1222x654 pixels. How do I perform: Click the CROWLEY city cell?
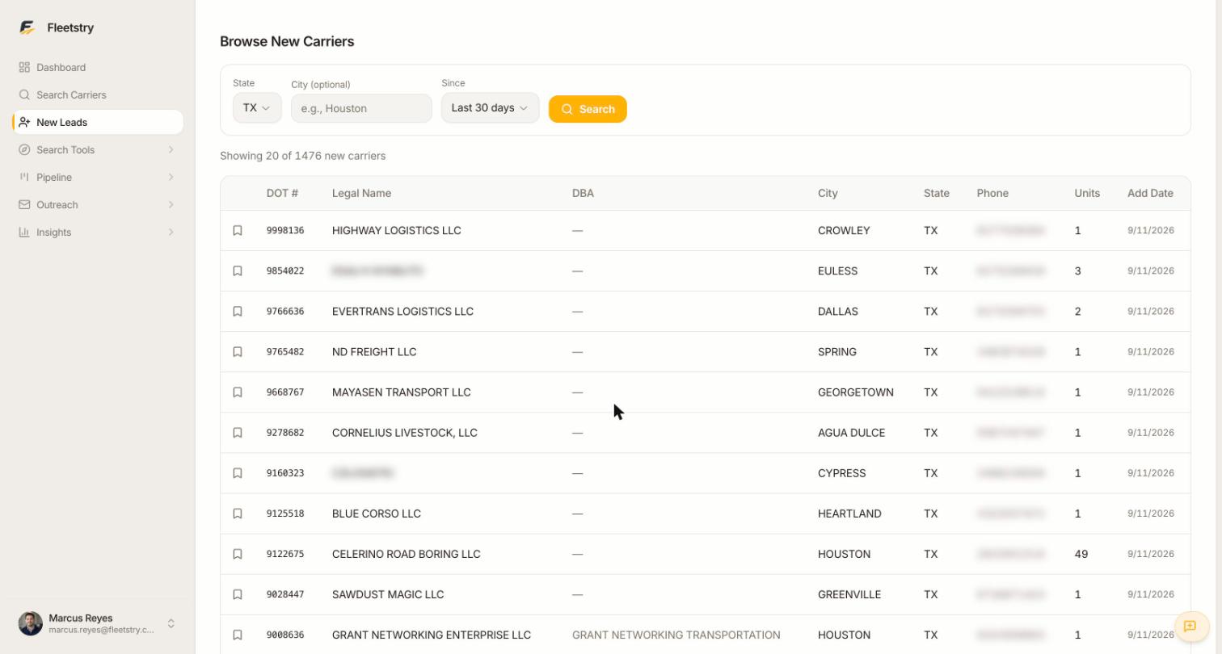pyautogui.click(x=844, y=231)
